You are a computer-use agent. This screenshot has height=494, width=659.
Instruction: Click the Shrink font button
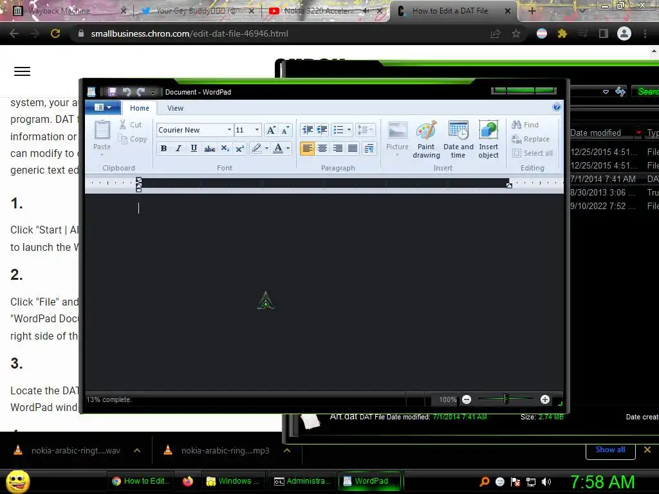[285, 130]
